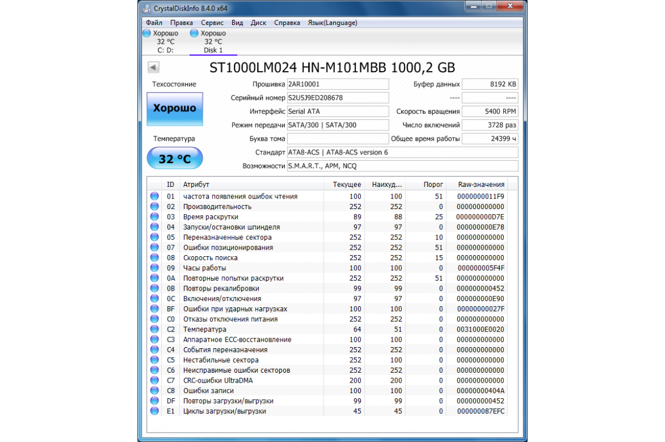This screenshot has height=442, width=665.
Task: Click raw value 00000000404A in Ошибки записи row
Action: [x=481, y=390]
